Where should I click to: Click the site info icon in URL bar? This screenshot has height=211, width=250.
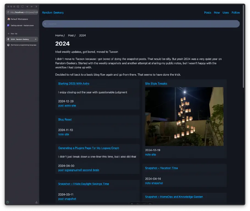click(8, 12)
